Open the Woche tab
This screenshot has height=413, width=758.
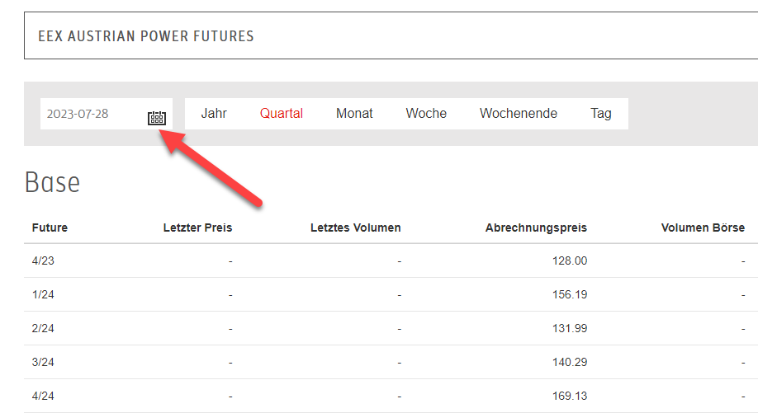tap(426, 114)
